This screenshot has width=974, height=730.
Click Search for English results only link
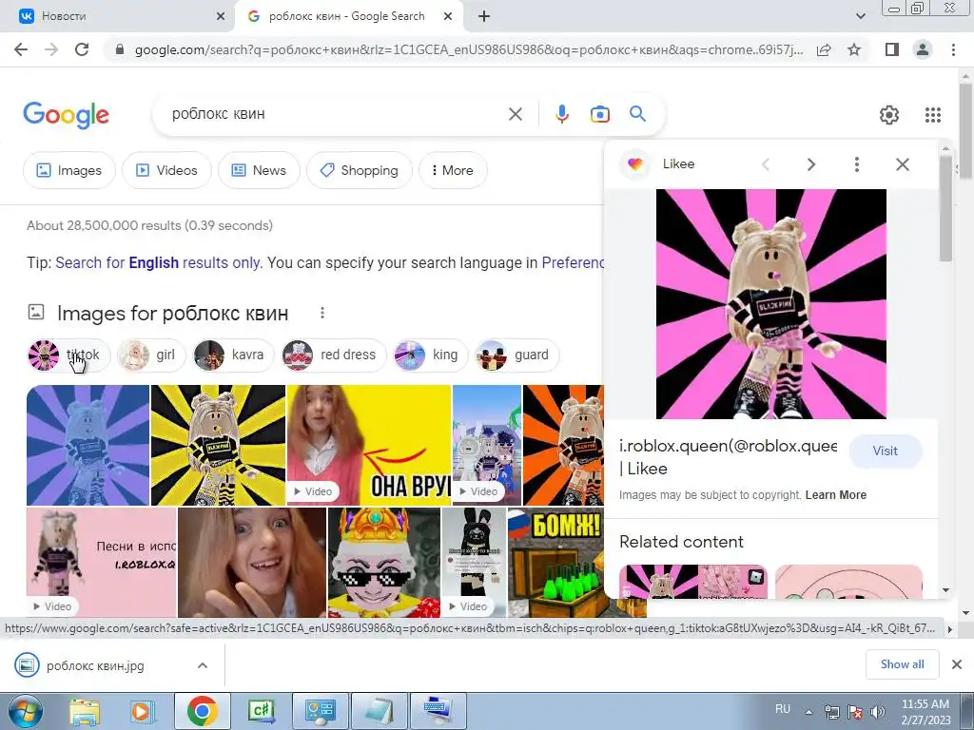point(158,263)
